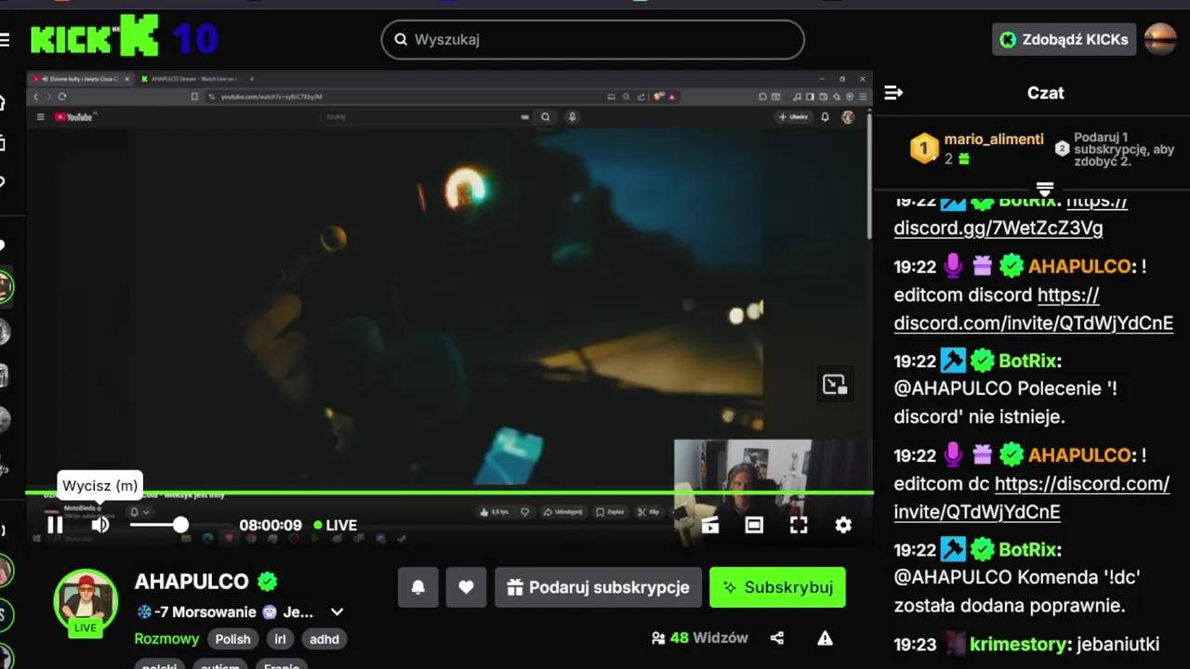The width and height of the screenshot is (1190, 669).
Task: Open the home icon in the sidebar
Action: point(3,102)
